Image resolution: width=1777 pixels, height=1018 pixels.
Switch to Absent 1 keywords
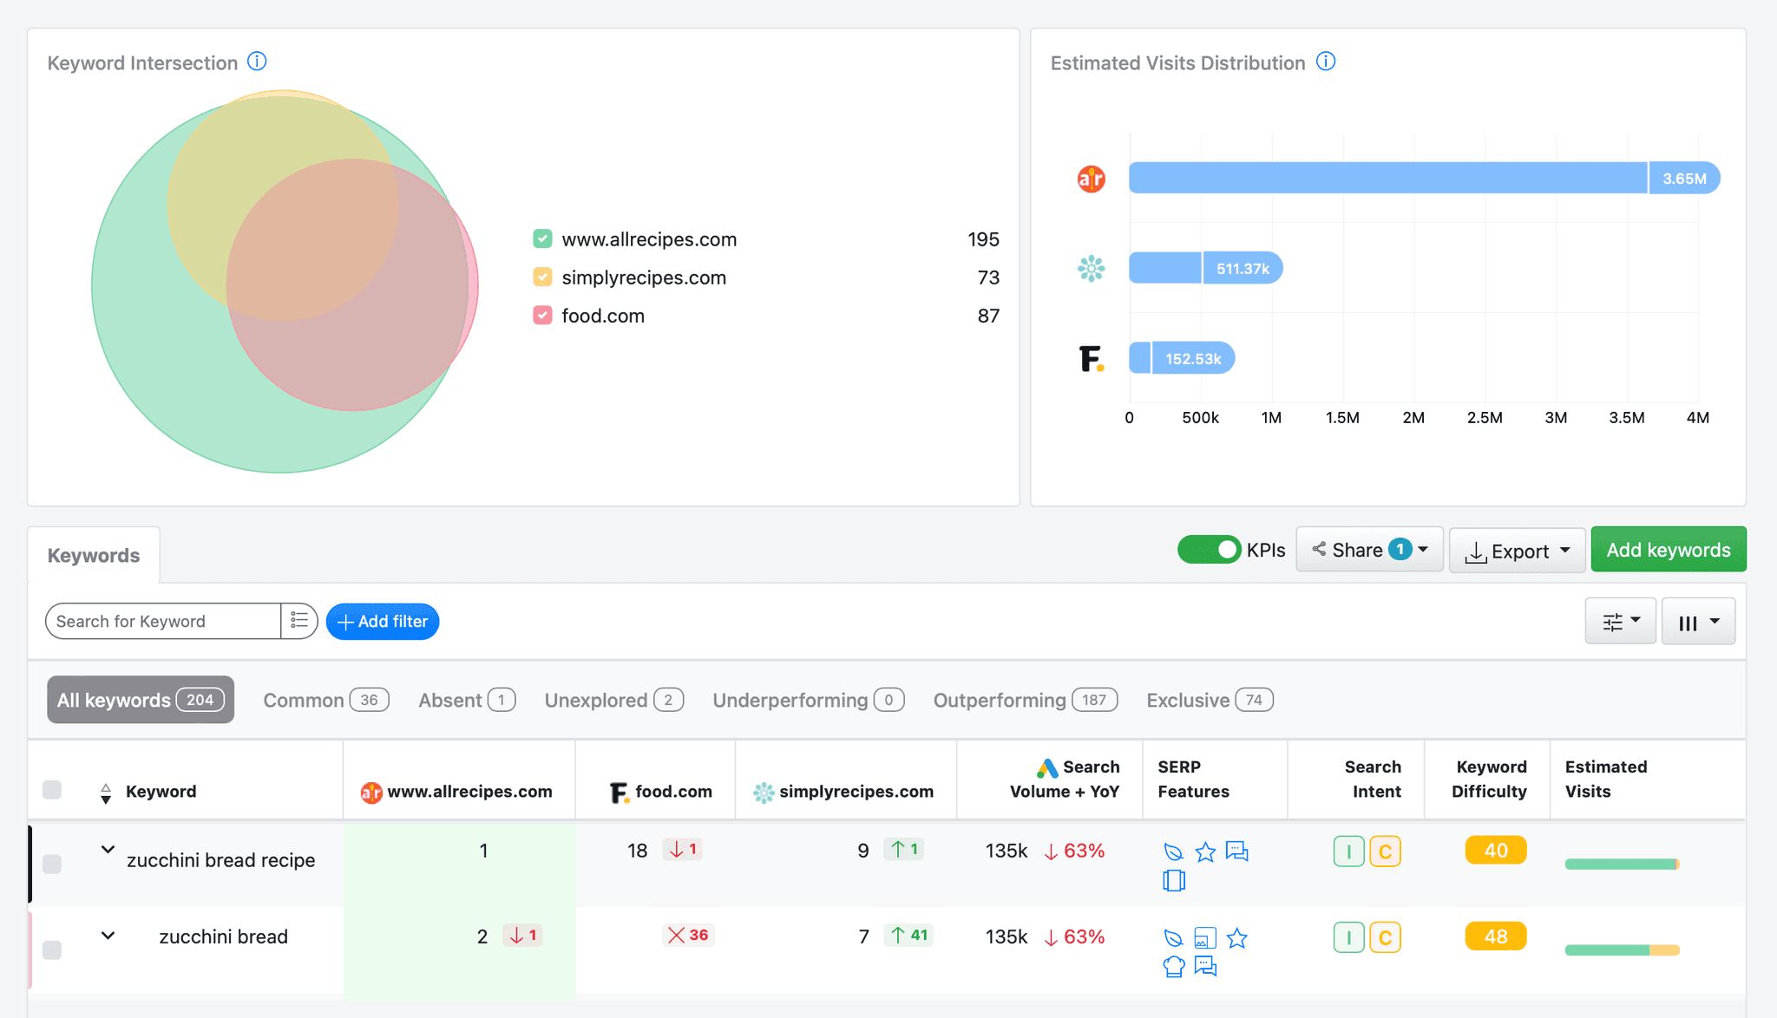[x=467, y=700]
